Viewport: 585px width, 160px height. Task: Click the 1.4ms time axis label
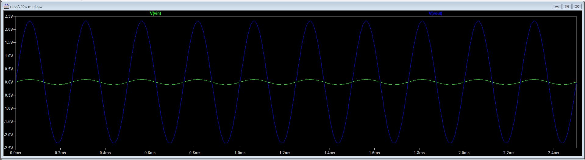[x=330, y=153]
